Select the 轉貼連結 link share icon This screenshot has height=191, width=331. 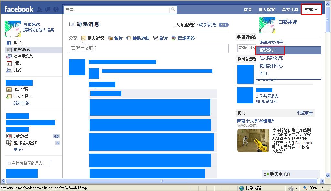point(129,38)
